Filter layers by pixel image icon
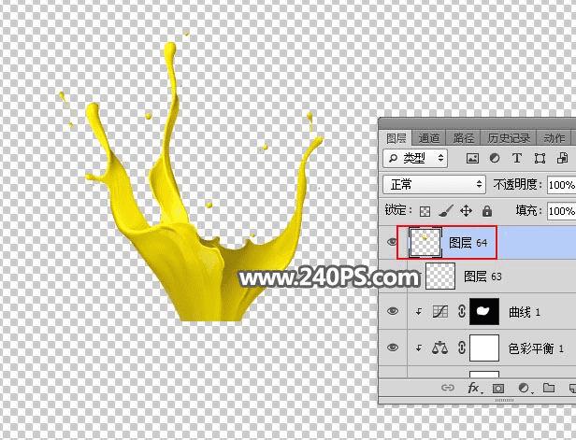Image resolution: width=576 pixels, height=440 pixels. click(472, 159)
